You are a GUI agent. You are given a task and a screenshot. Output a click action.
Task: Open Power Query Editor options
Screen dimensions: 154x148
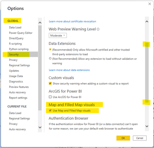(21, 33)
